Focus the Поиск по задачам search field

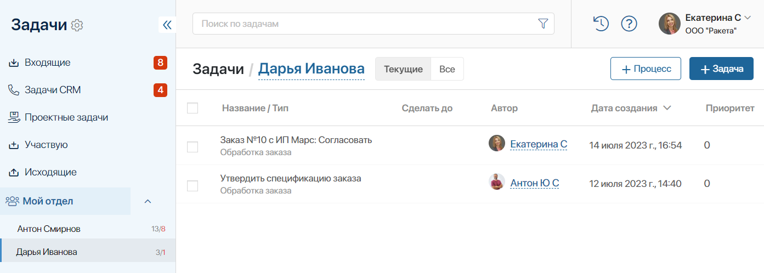click(x=373, y=24)
